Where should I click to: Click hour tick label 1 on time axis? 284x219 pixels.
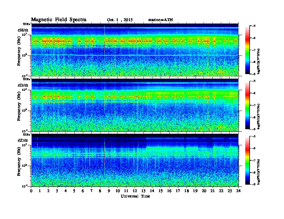click(40, 191)
